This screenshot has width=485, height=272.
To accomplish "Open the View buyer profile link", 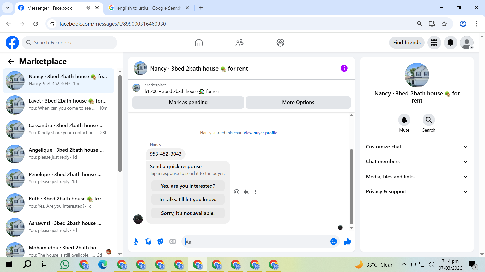I will [260, 133].
